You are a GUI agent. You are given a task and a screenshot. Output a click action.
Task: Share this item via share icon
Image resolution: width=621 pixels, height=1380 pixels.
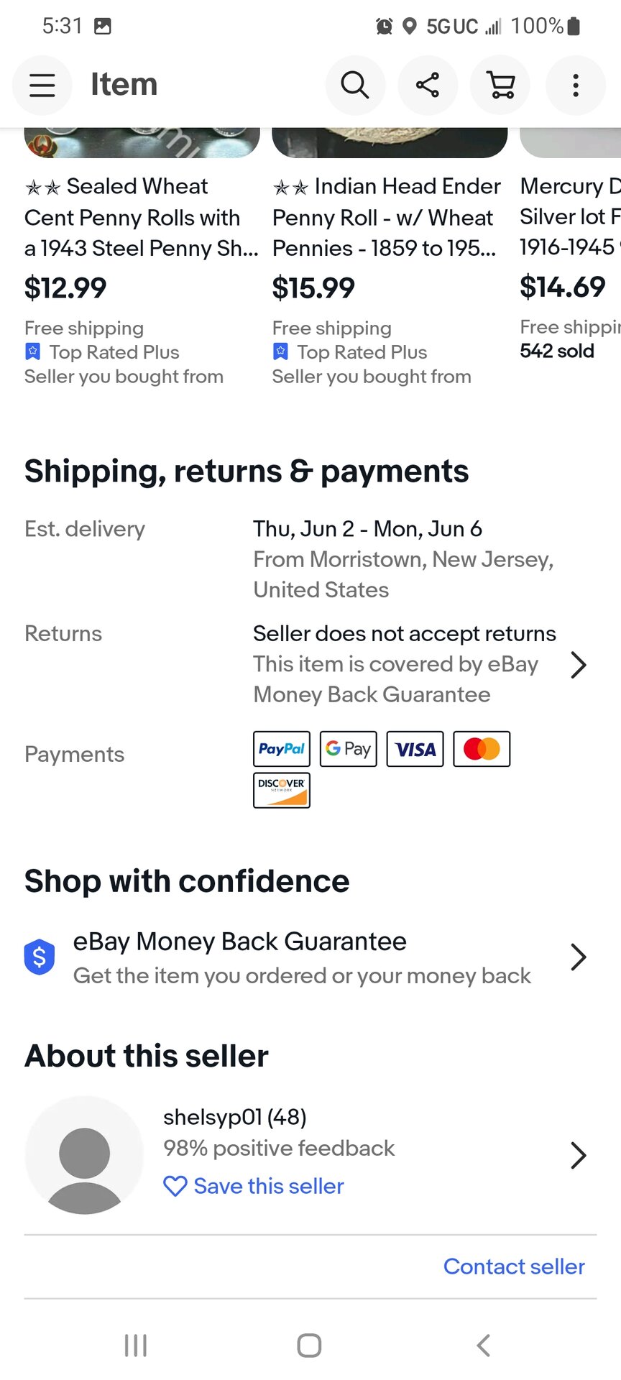coord(428,86)
